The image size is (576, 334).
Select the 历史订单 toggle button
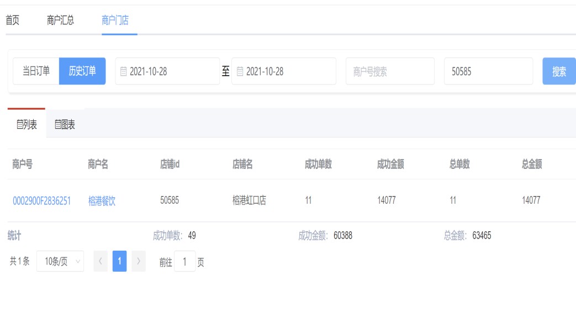[x=82, y=71]
